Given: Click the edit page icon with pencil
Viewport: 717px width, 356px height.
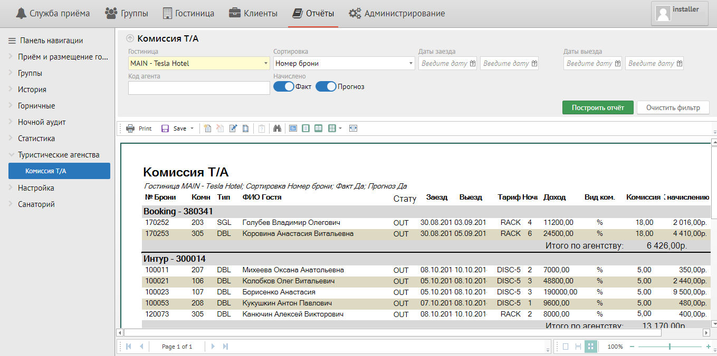Looking at the screenshot, I should [x=233, y=128].
